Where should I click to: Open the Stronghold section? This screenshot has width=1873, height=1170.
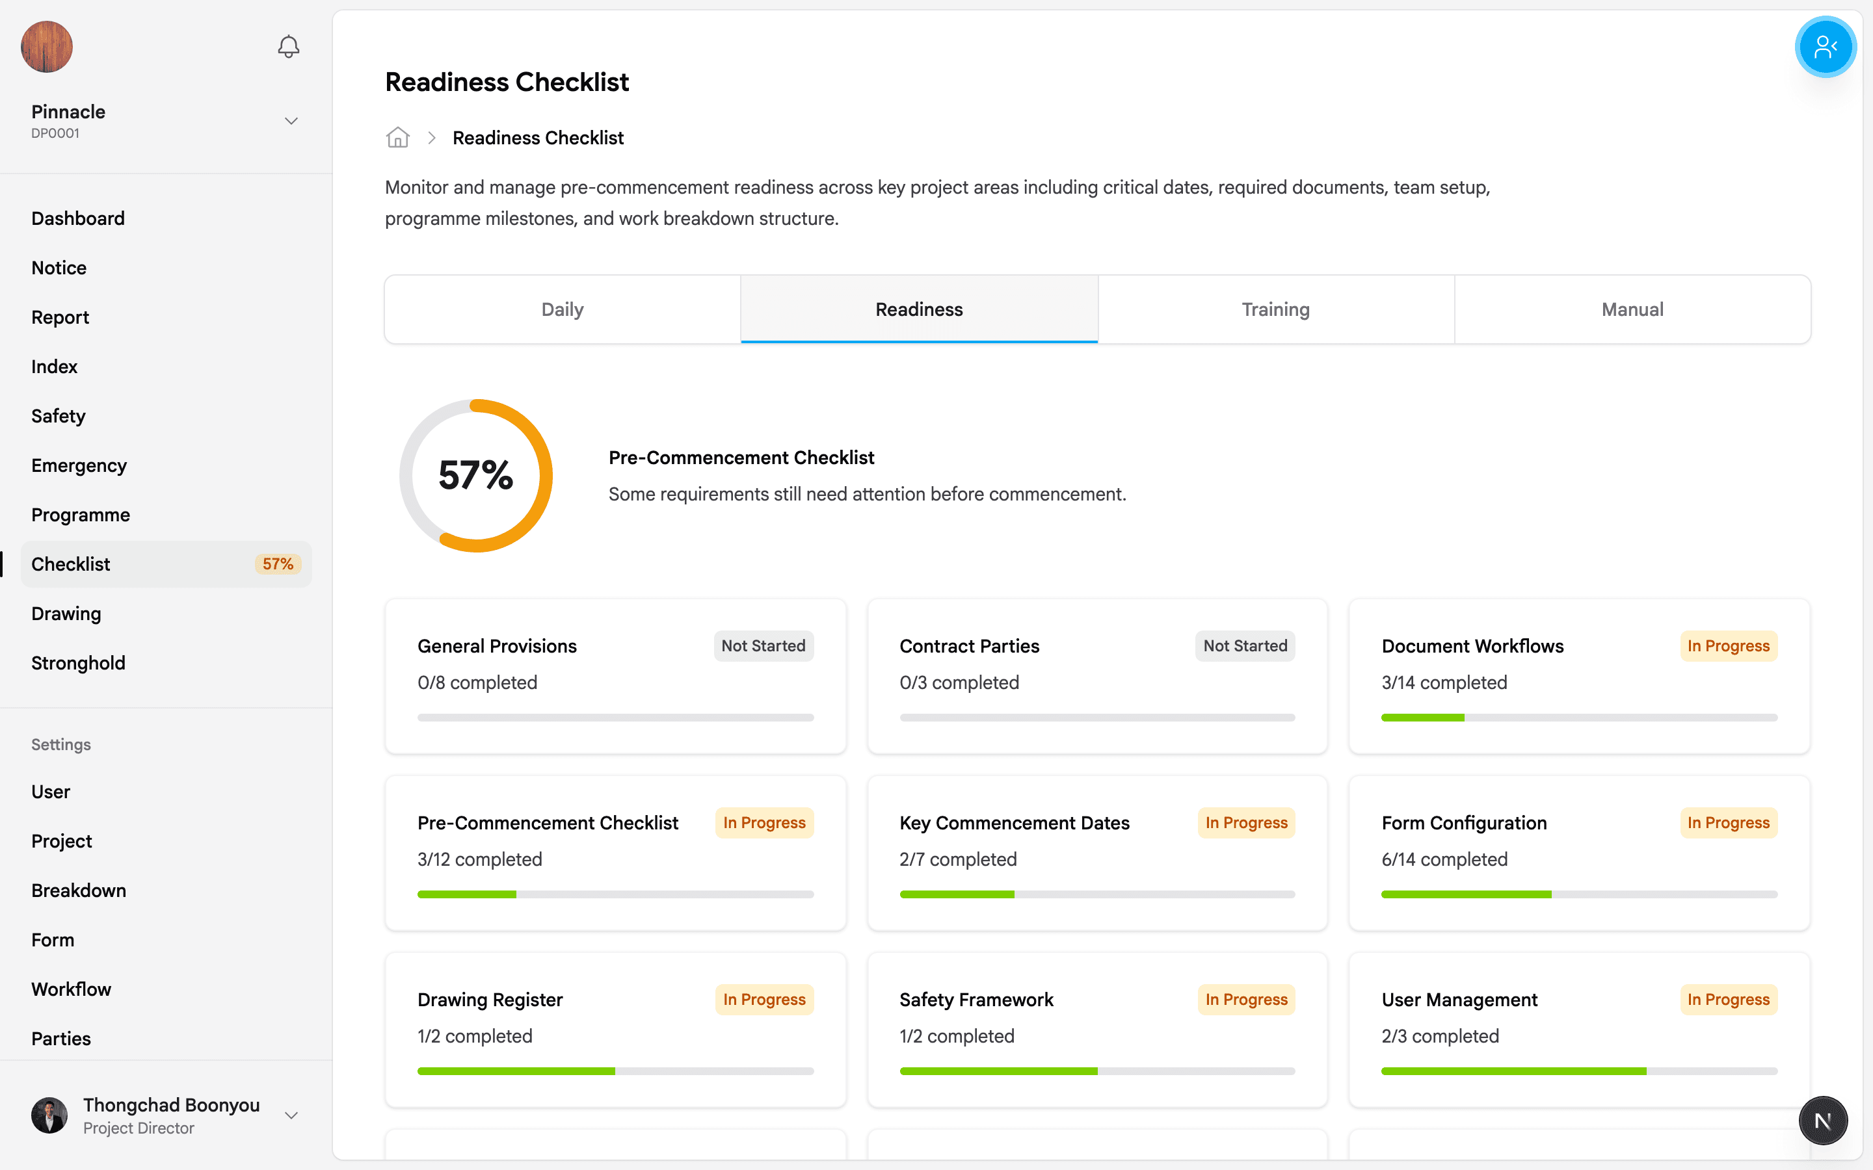coord(78,662)
